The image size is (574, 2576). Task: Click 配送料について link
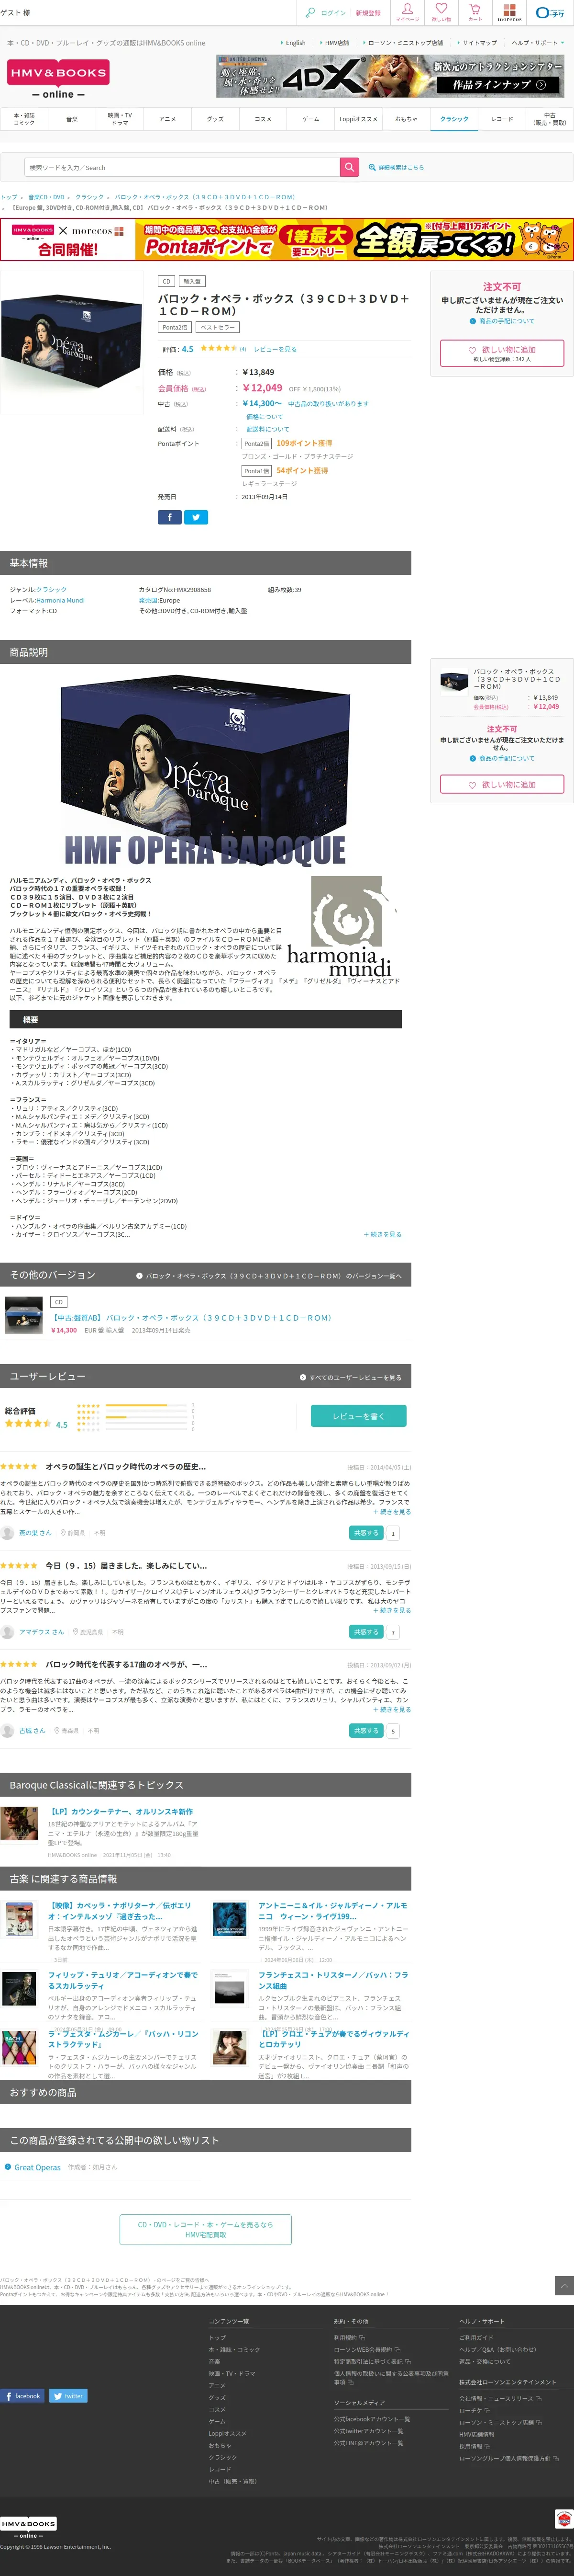[x=267, y=429]
